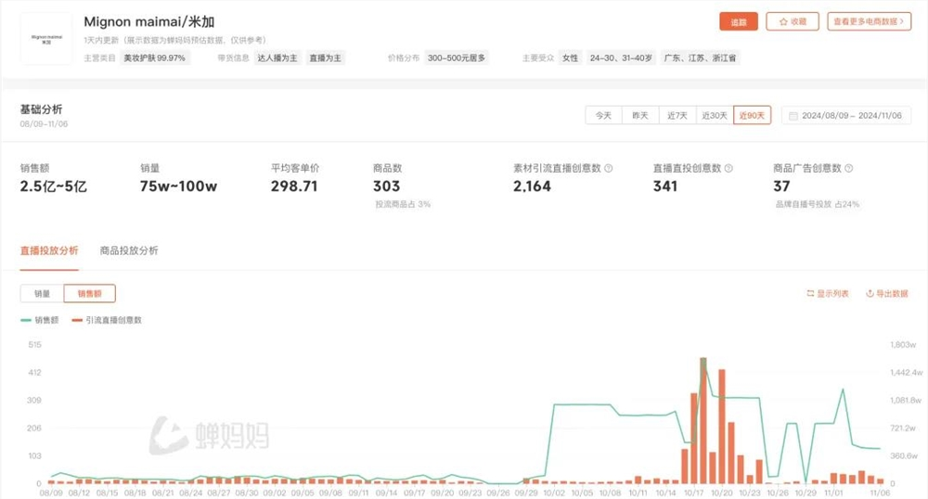
Task: Click the help icon beside 直播直投创意数
Action: pos(728,169)
